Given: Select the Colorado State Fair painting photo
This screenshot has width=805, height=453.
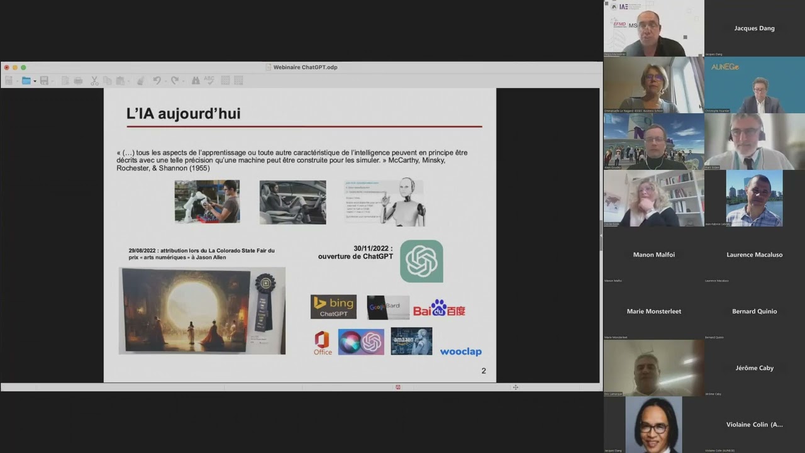Looking at the screenshot, I should pos(202,311).
